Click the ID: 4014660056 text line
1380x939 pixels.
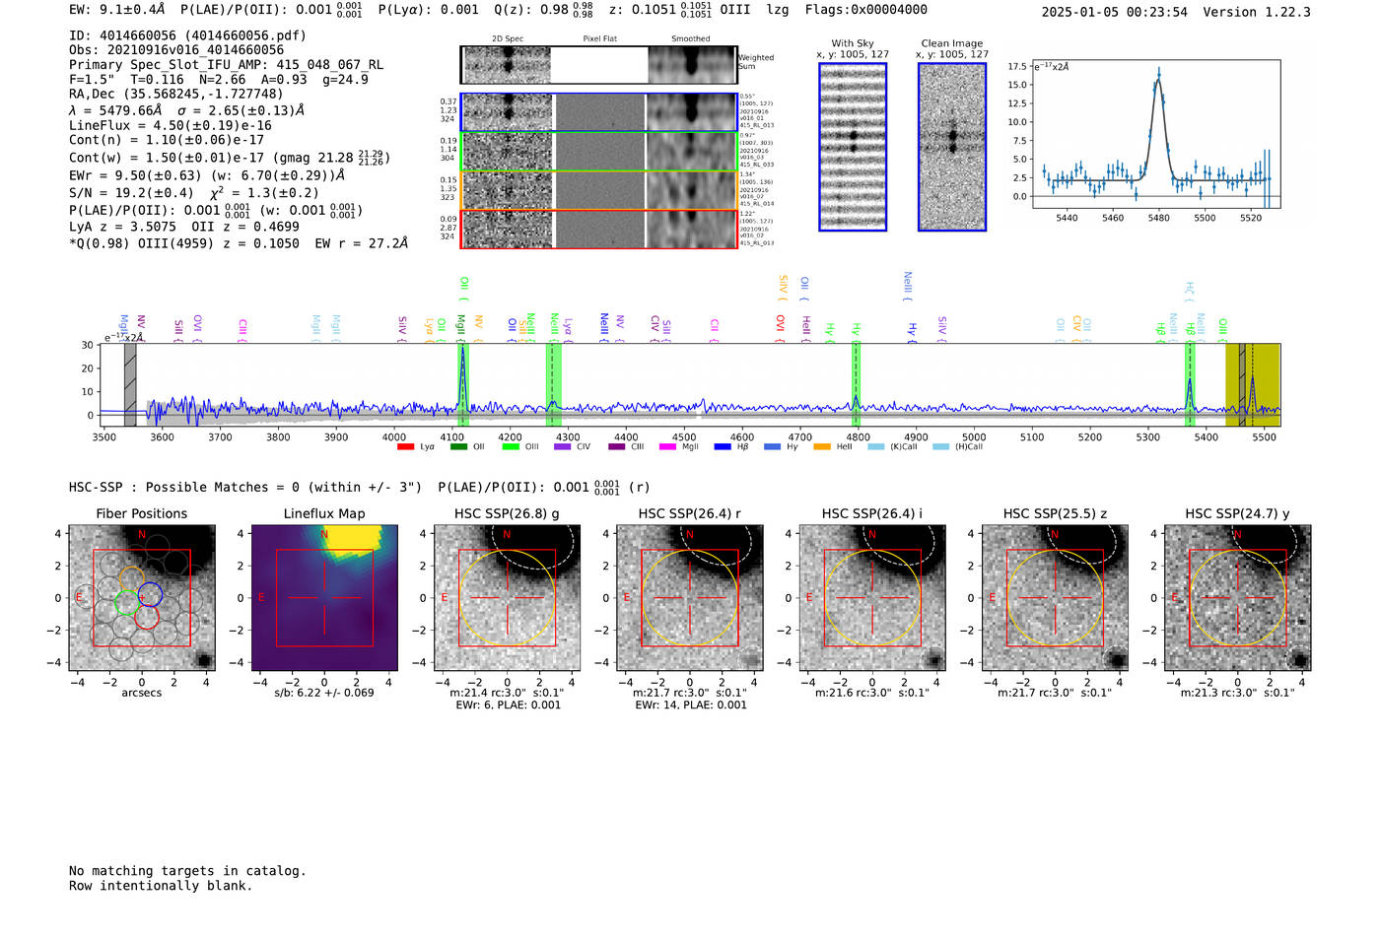click(x=188, y=35)
